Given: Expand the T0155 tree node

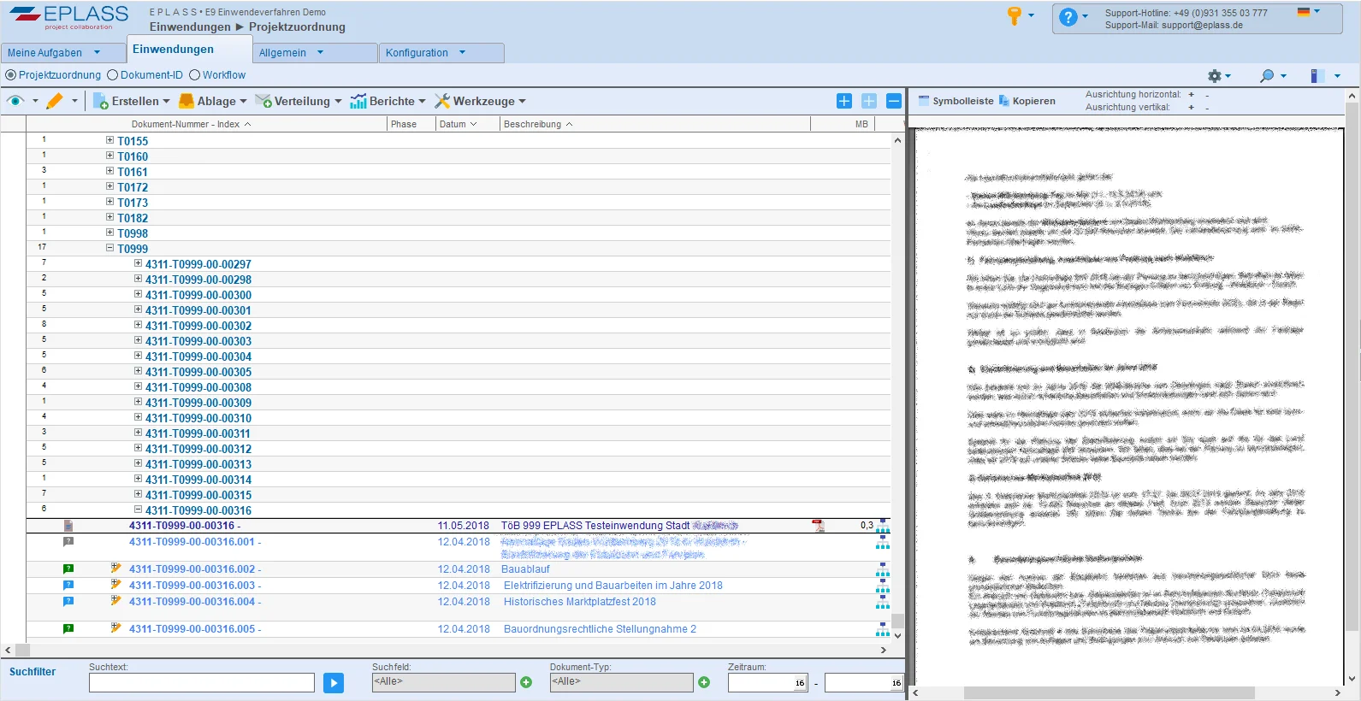Looking at the screenshot, I should click(109, 140).
